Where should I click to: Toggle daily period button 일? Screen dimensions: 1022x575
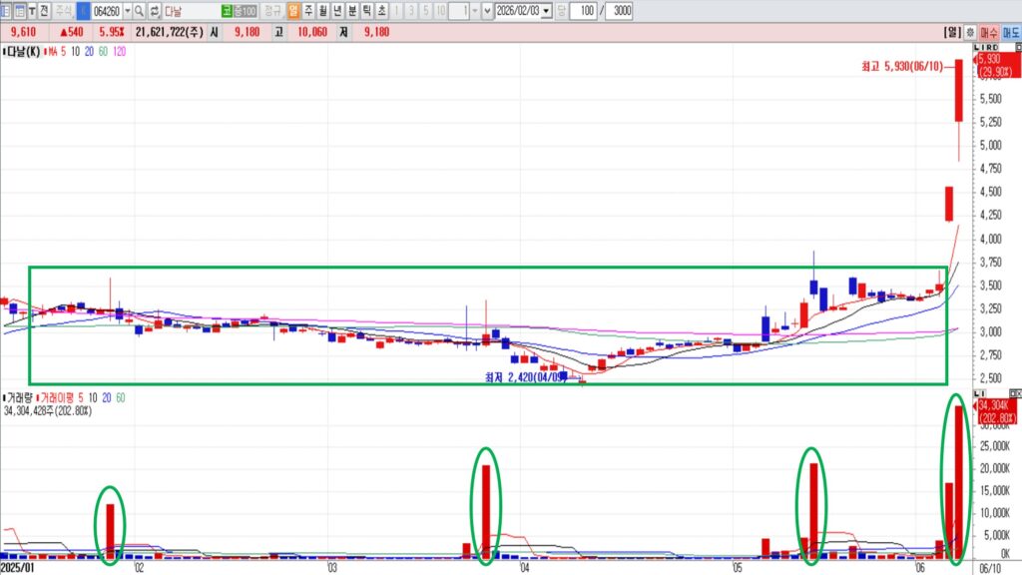click(292, 11)
